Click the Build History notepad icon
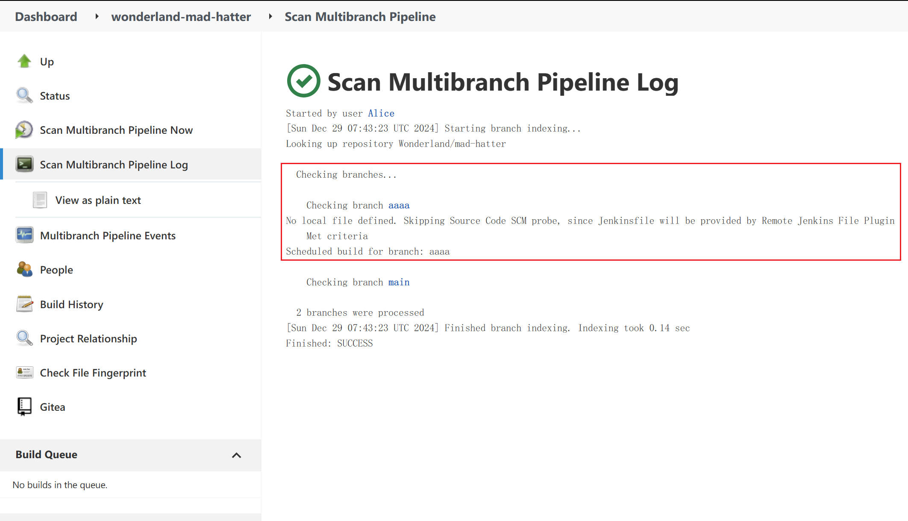The height and width of the screenshot is (521, 908). point(24,304)
